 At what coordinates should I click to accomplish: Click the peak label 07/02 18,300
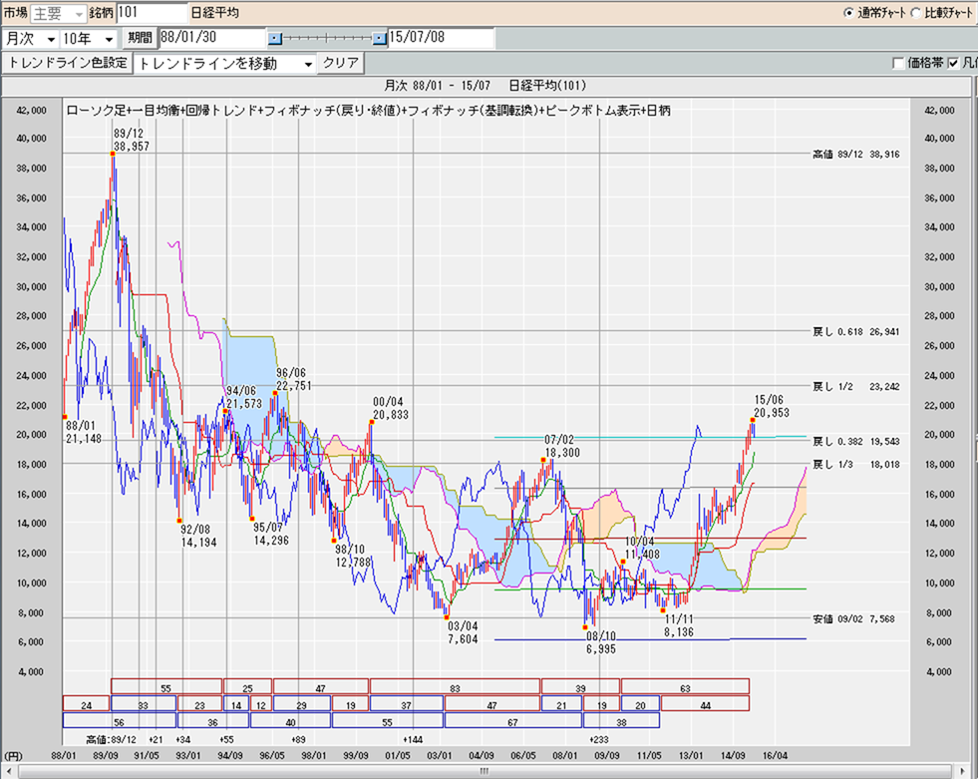(562, 446)
